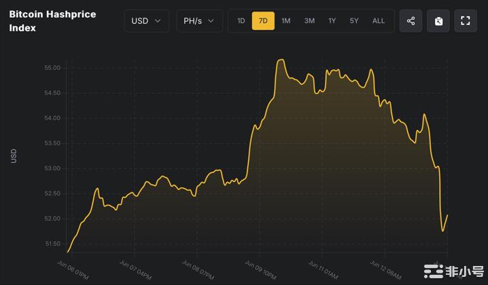This screenshot has height=285, width=488.
Task: Choose the 5Y time range
Action: click(x=354, y=21)
